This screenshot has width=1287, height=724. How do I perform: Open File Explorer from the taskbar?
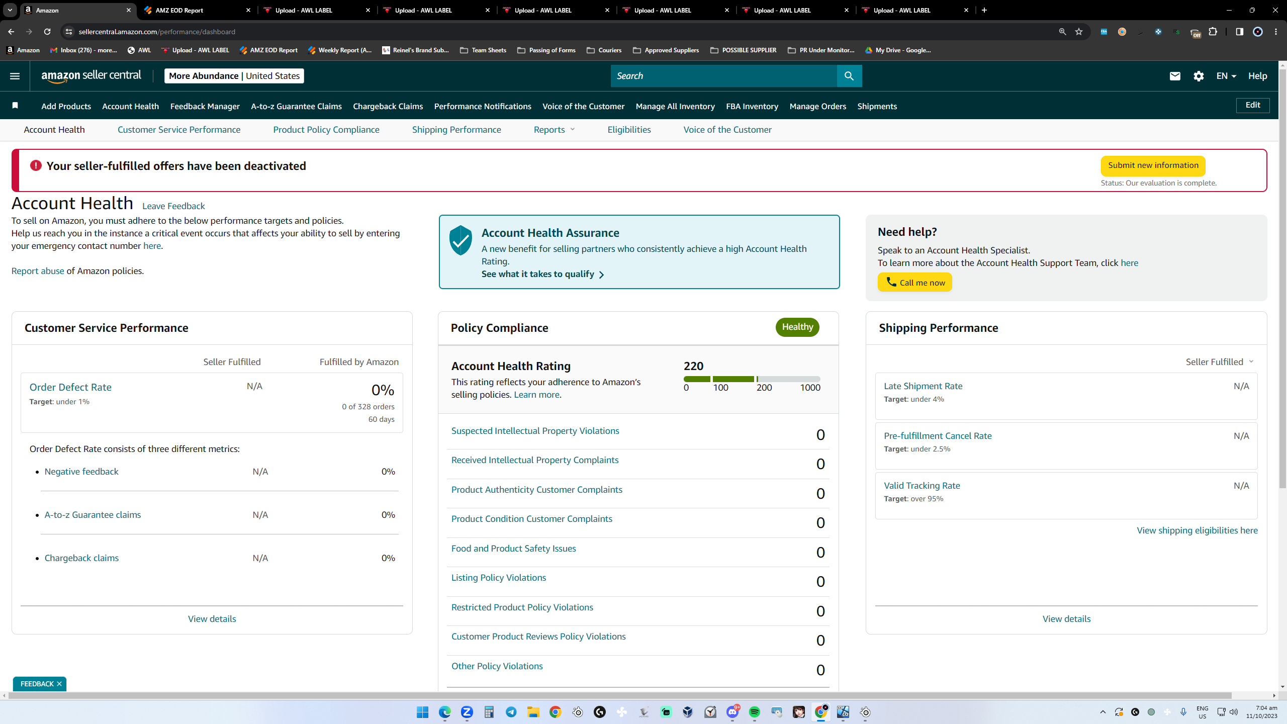click(533, 712)
